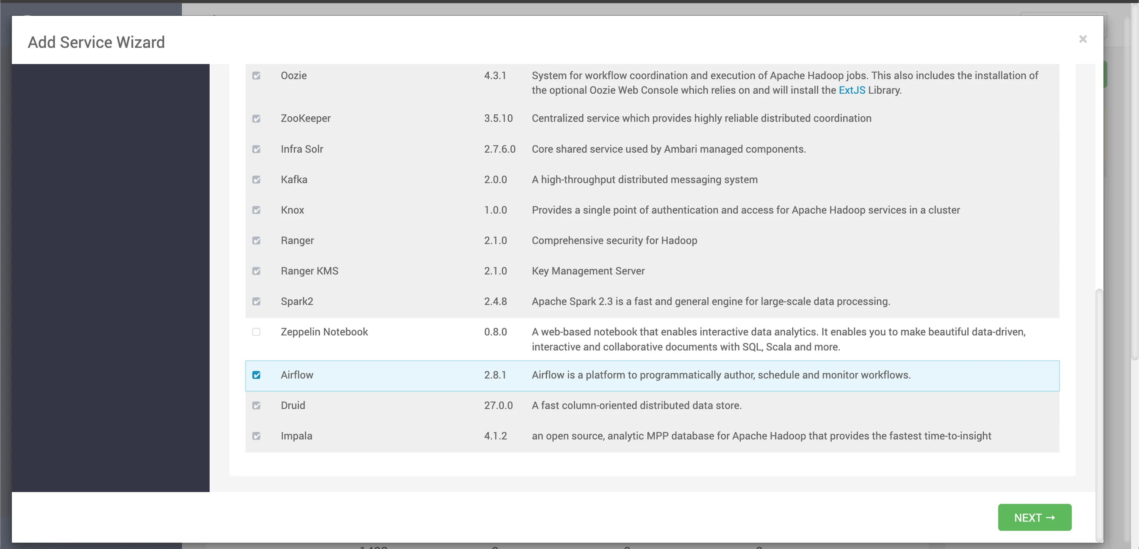This screenshot has height=549, width=1139.
Task: Click the Druid version 27.0.0
Action: [x=498, y=406]
